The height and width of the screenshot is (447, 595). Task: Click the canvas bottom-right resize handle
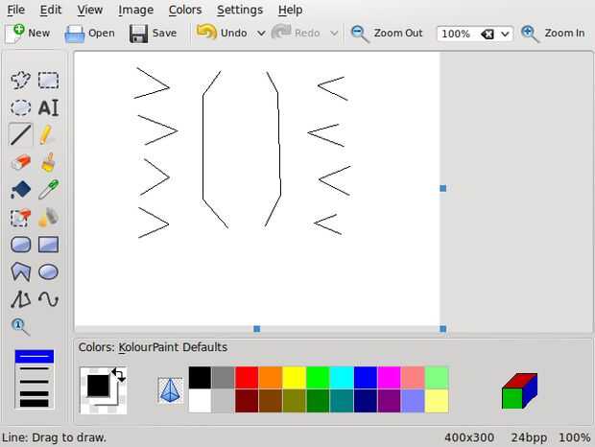click(x=442, y=329)
